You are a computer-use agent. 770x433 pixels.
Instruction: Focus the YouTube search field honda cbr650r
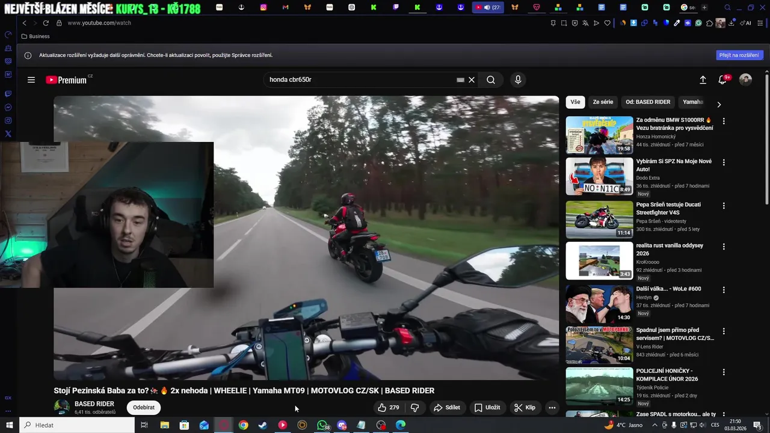[361, 79]
